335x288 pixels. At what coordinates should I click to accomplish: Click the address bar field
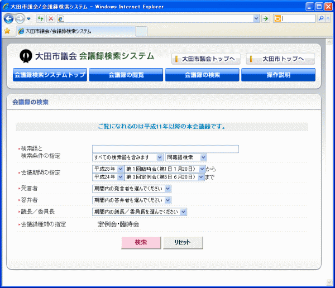coord(158,18)
